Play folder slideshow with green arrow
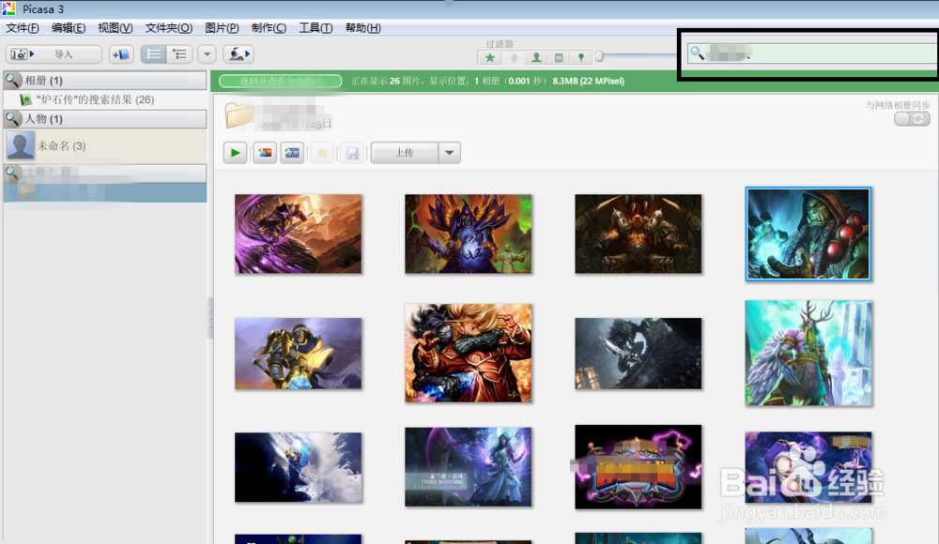This screenshot has height=544, width=939. tap(236, 153)
